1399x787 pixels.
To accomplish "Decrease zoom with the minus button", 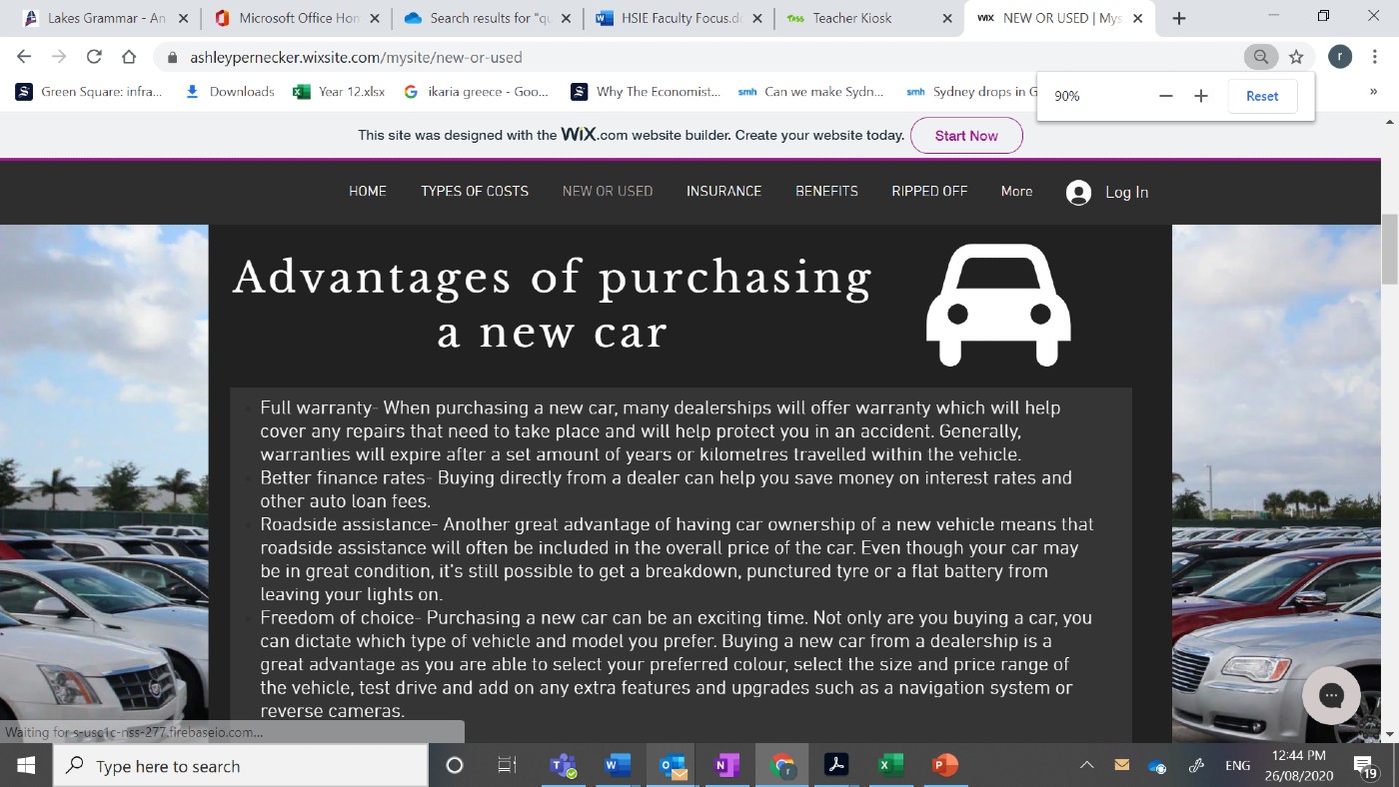I will (1165, 96).
